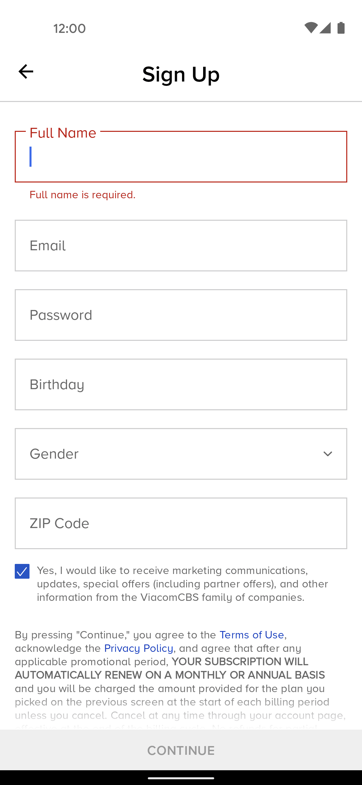Tap the Email input field
Viewport: 362px width, 785px height.
[x=181, y=246]
